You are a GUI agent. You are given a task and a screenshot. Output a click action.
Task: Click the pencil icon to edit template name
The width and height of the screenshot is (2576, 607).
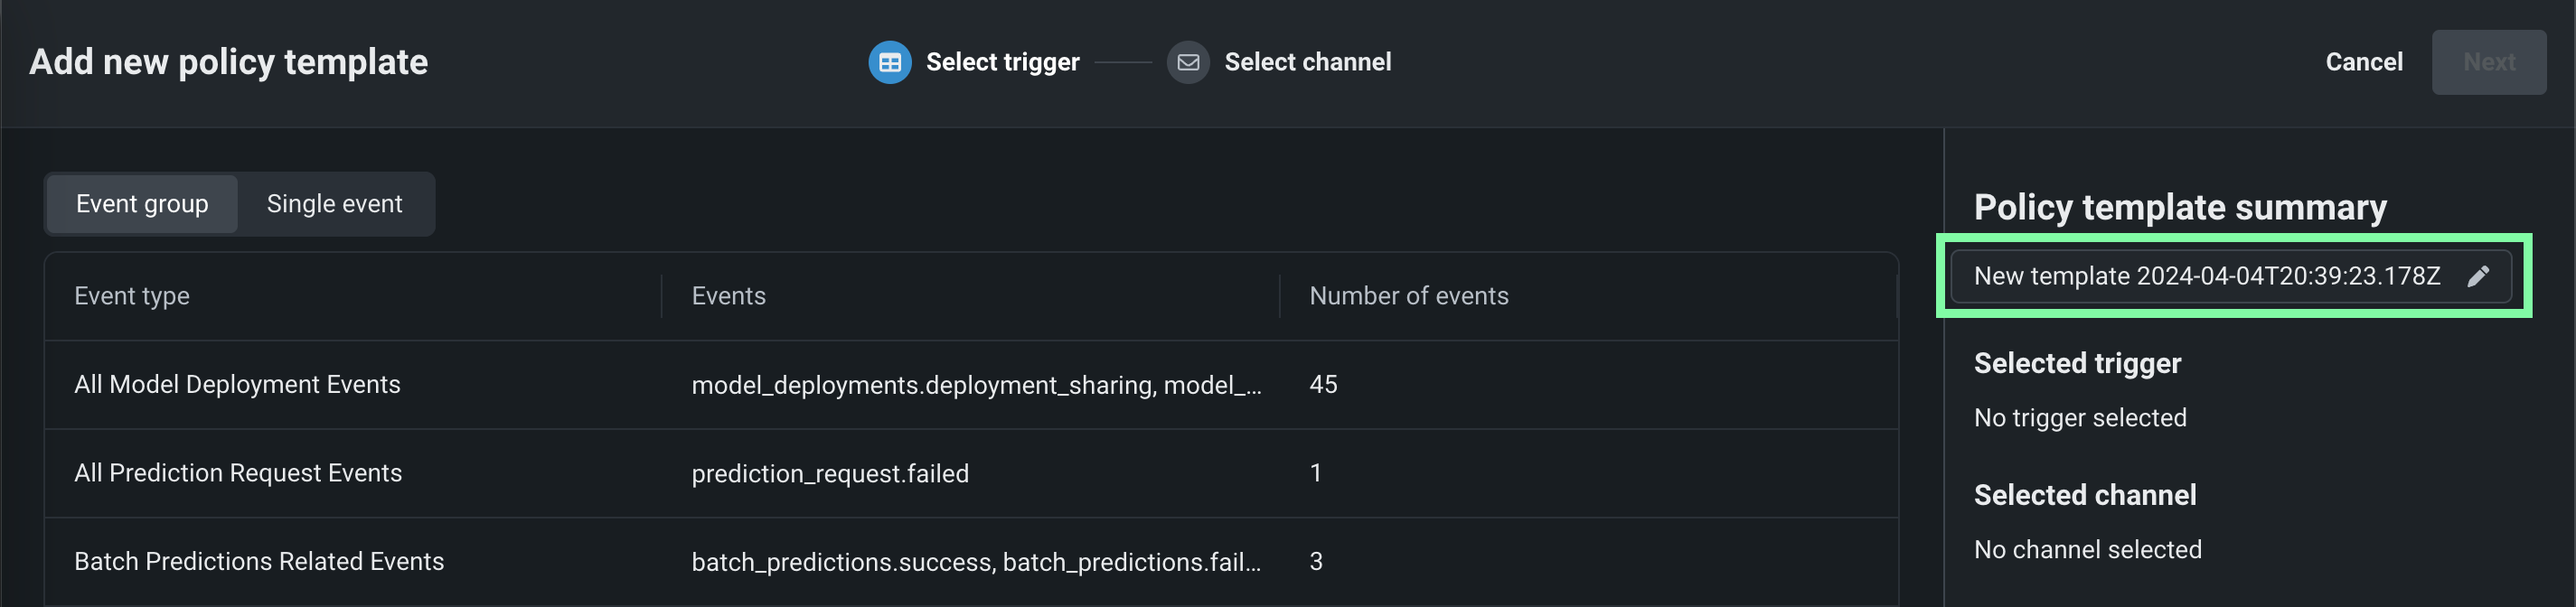click(2478, 277)
